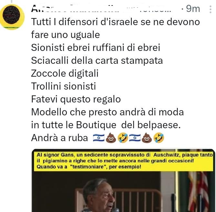Viewport: 216px width, 212px height.
Task: Click the line mentioning "Boutique del belpaese"
Action: (x=106, y=125)
